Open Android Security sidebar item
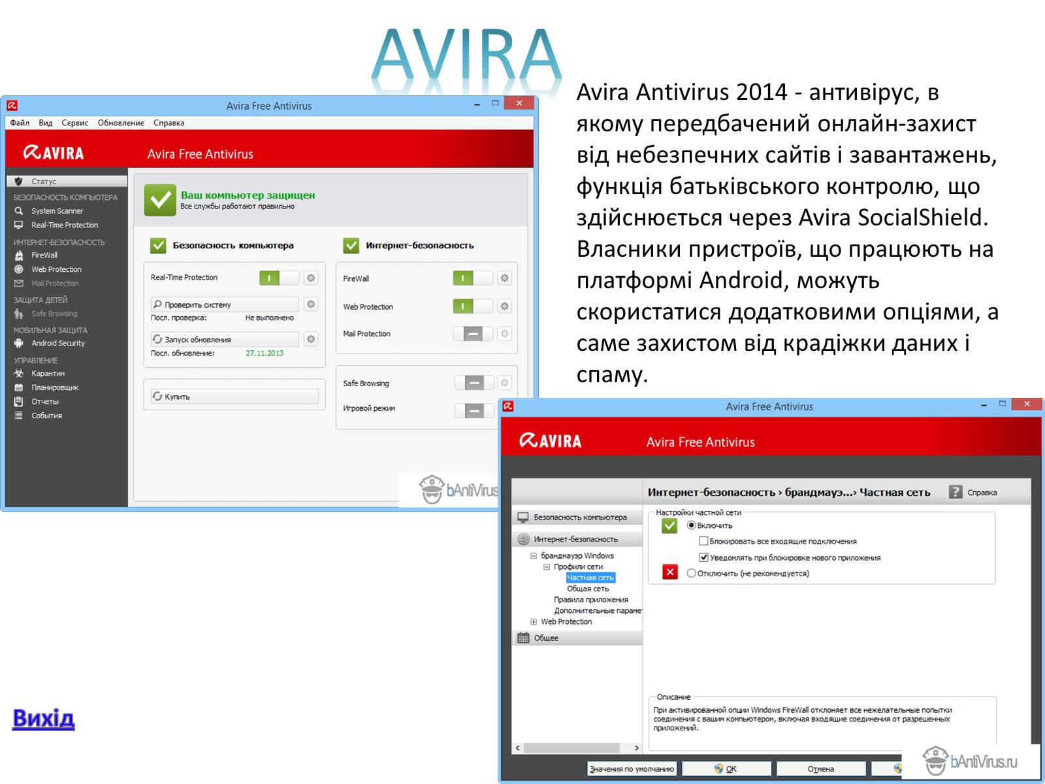 58,343
